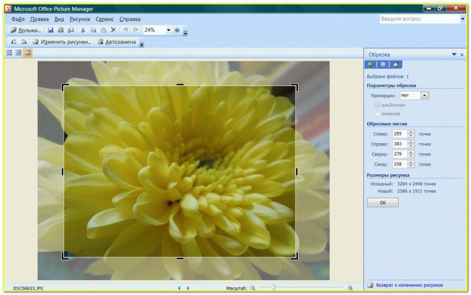Click the file name DSC06633.JPG
Screen dimensions: 471x295
(x=28, y=288)
